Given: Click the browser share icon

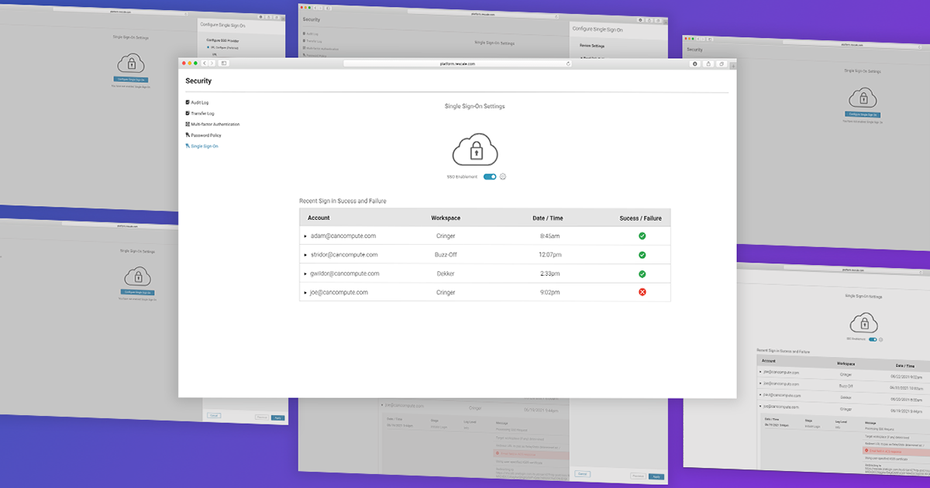Looking at the screenshot, I should (x=708, y=64).
